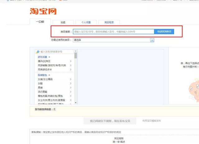The width and height of the screenshot is (199, 144).
Task: Collapse the 游戏话费 category group
Action: (x=49, y=57)
